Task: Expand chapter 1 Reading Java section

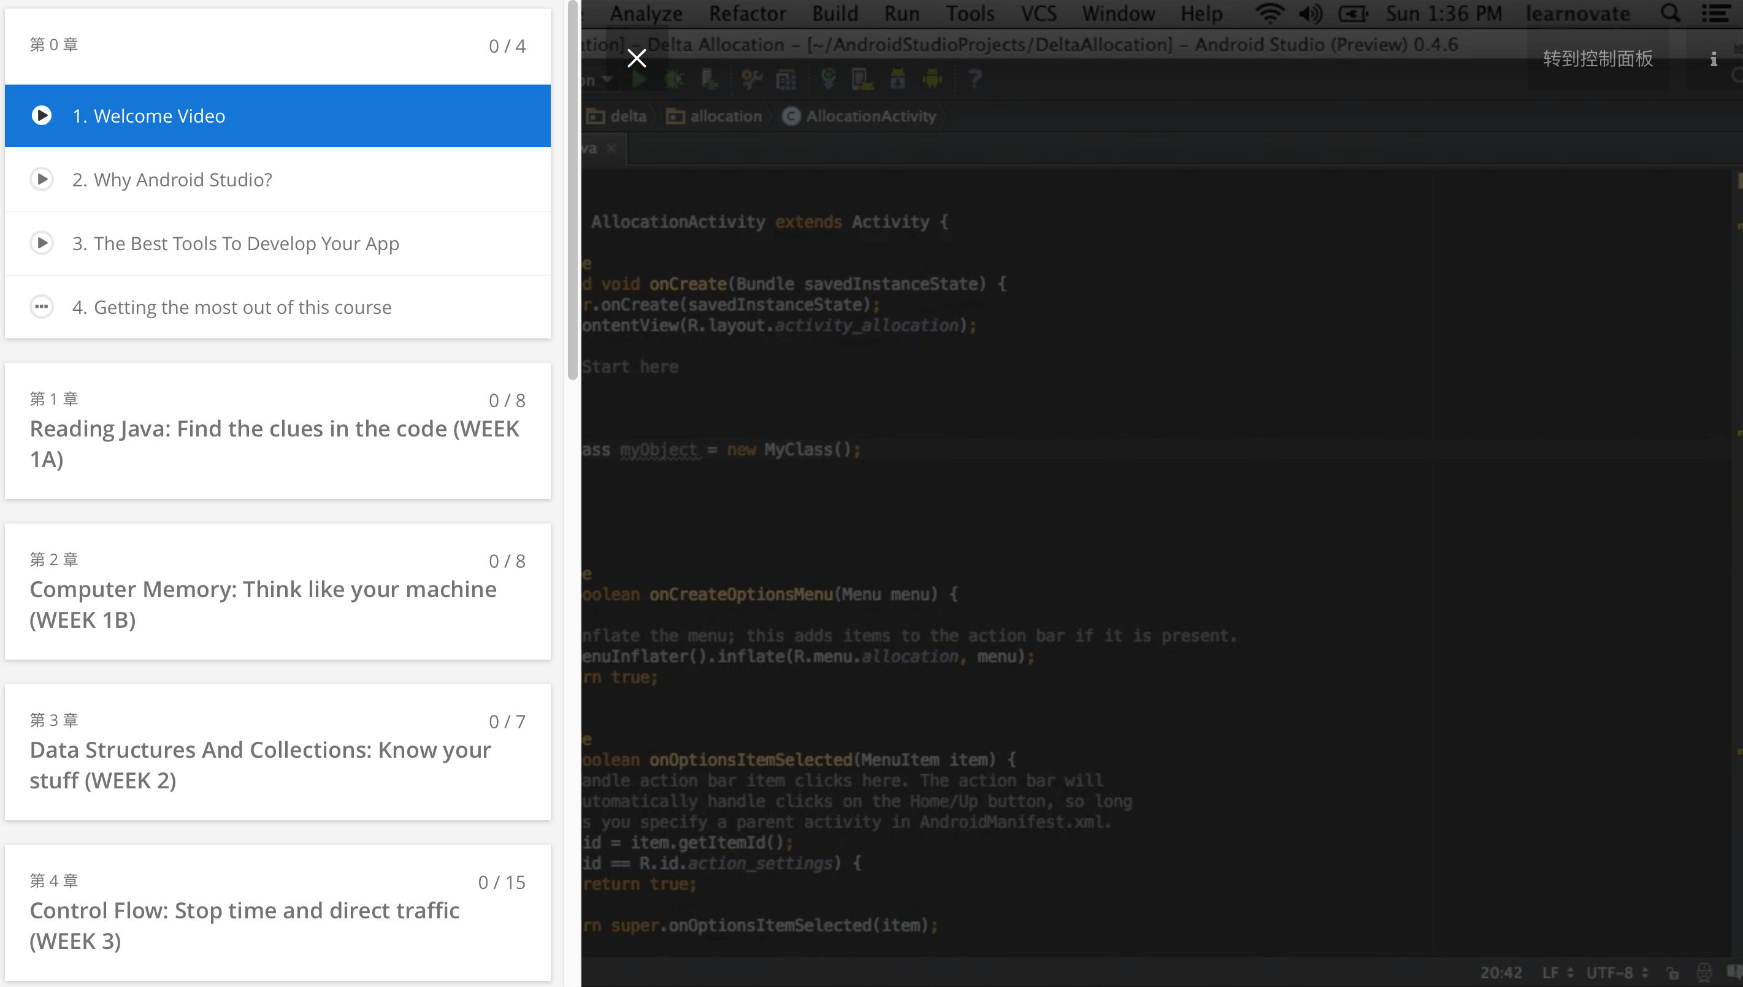Action: (277, 431)
